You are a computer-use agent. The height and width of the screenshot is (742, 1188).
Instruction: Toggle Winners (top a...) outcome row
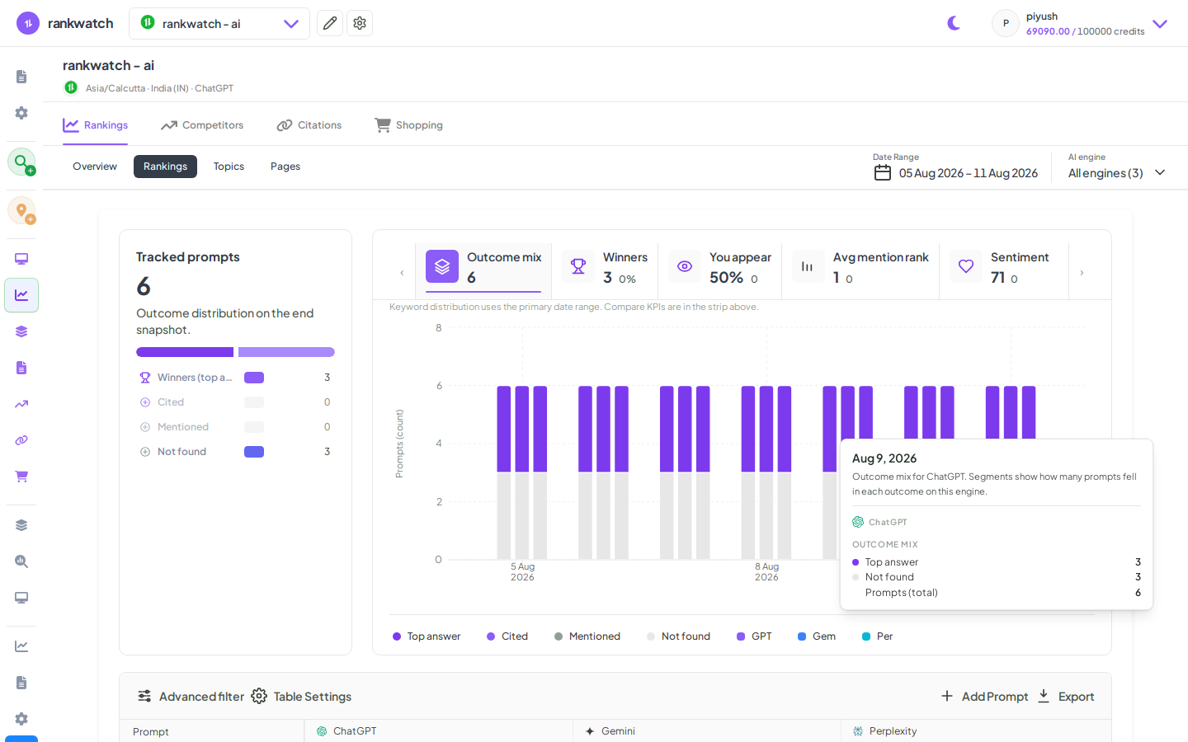[235, 378]
